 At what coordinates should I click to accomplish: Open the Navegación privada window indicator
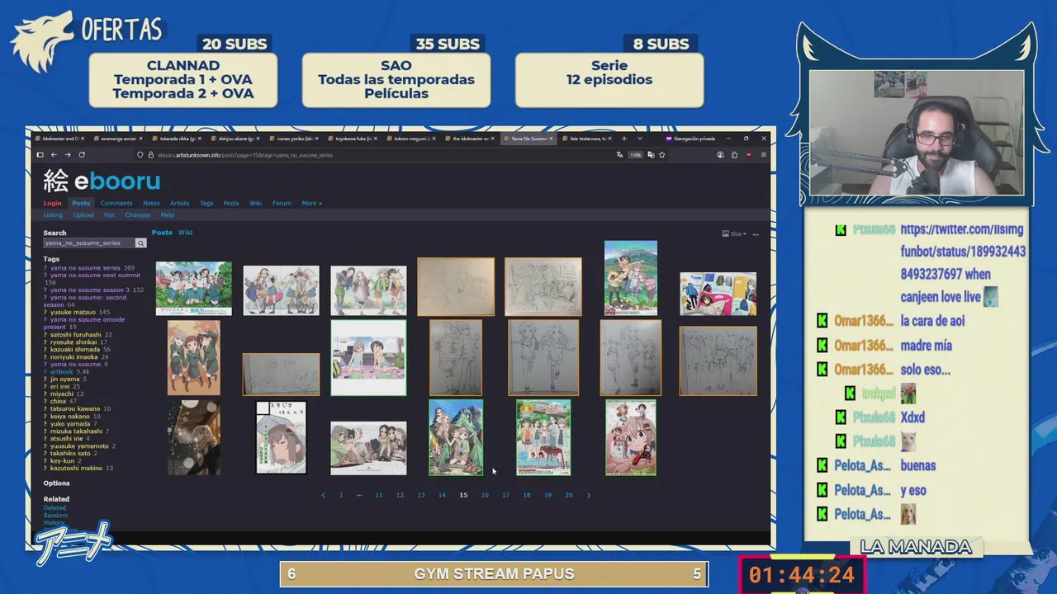pyautogui.click(x=690, y=139)
